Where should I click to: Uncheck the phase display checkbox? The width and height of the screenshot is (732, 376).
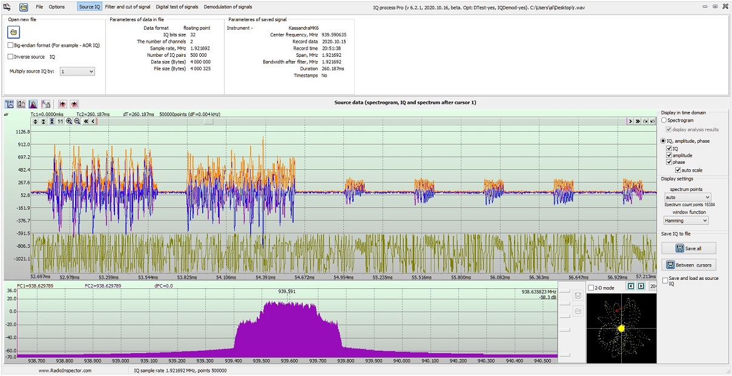(x=669, y=163)
